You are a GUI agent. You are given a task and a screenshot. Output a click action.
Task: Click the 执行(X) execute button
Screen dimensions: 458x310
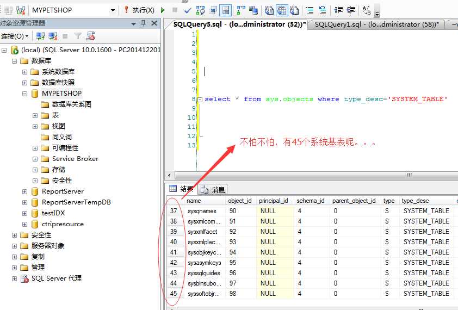(x=140, y=10)
